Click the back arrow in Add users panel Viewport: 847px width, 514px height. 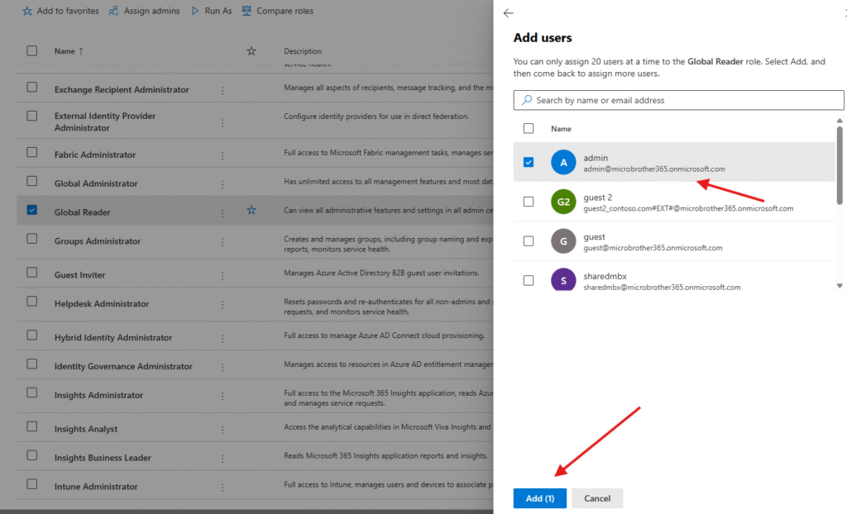coord(508,13)
